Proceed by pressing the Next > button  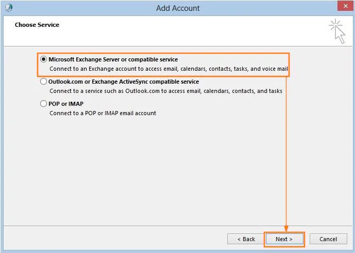point(284,239)
